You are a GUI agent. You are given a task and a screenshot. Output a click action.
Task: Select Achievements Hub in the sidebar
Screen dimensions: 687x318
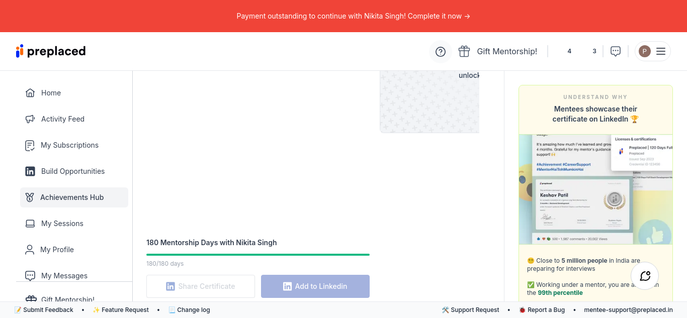click(x=72, y=197)
